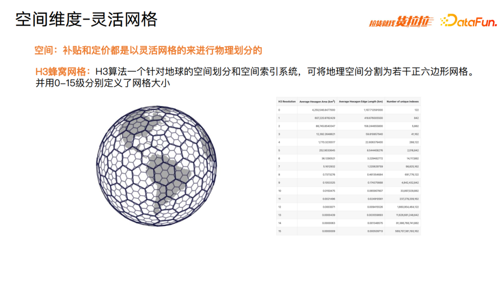Image resolution: width=503 pixels, height=282 pixels.
Task: Click the hexagon-grid globe image
Action: click(156, 166)
